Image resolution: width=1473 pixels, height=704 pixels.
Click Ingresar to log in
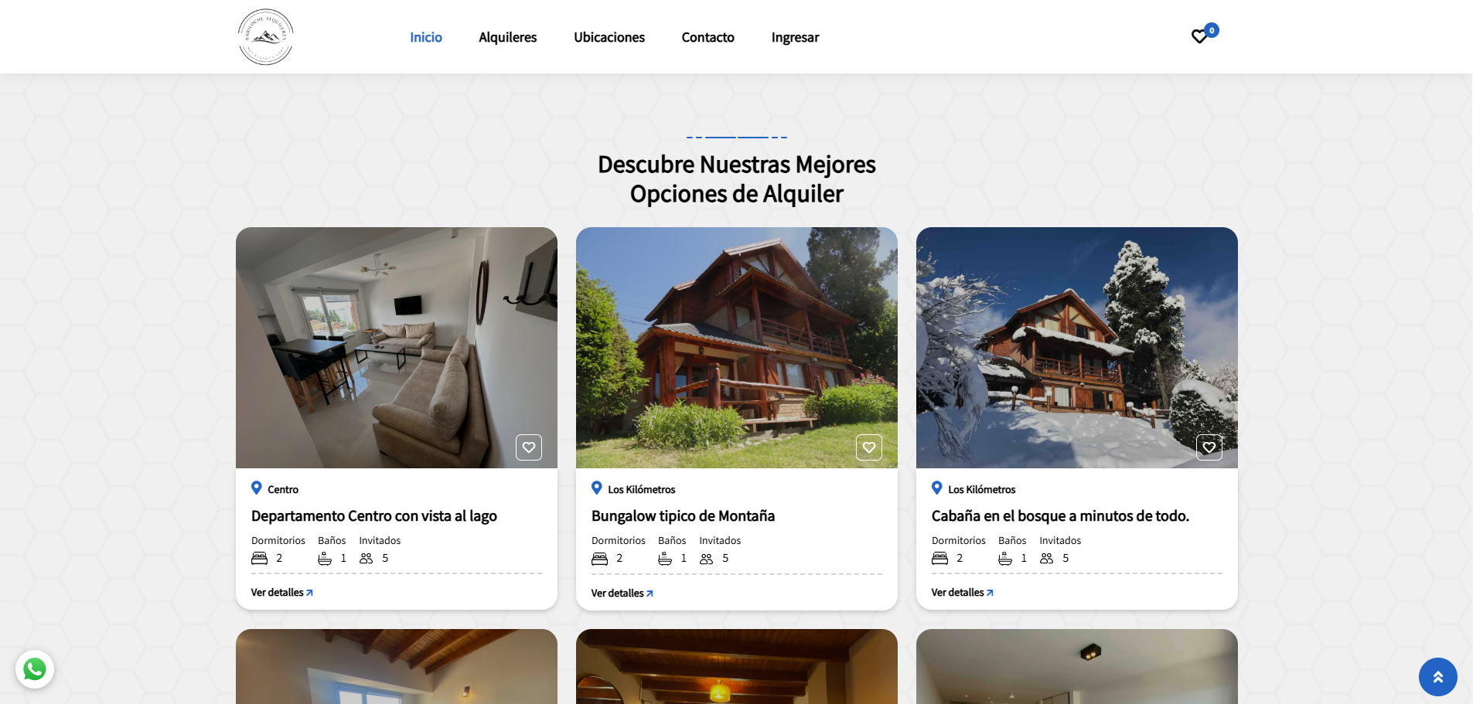pyautogui.click(x=795, y=37)
